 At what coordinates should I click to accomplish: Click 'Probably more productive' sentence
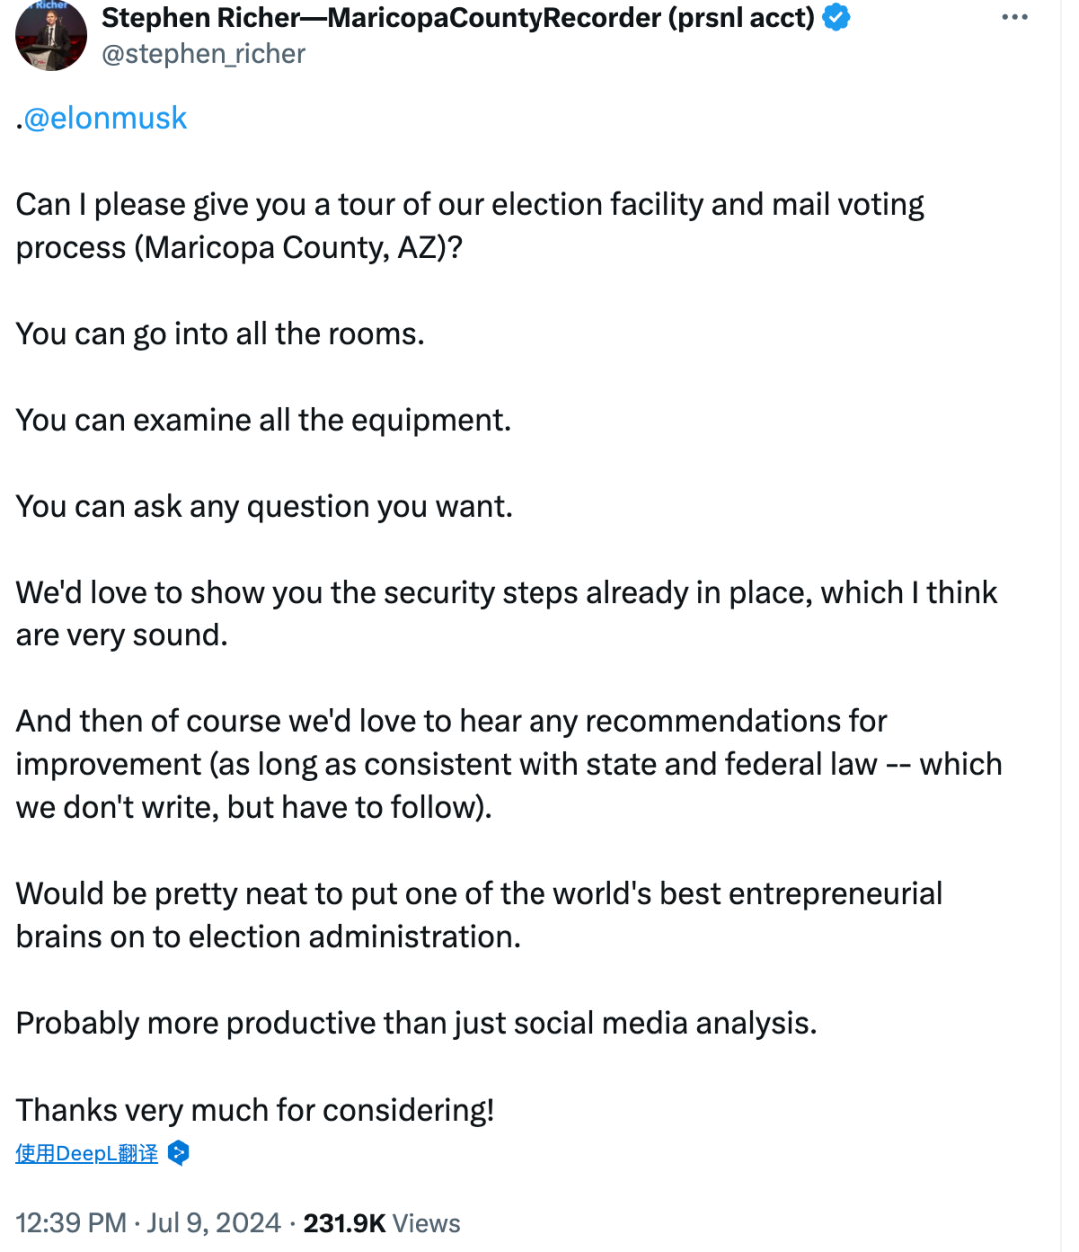click(x=416, y=1023)
